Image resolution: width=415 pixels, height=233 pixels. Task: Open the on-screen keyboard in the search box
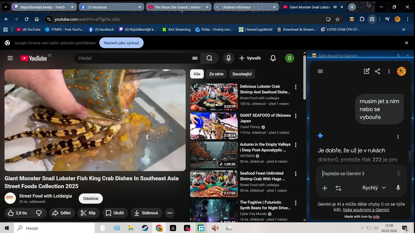[x=195, y=58]
